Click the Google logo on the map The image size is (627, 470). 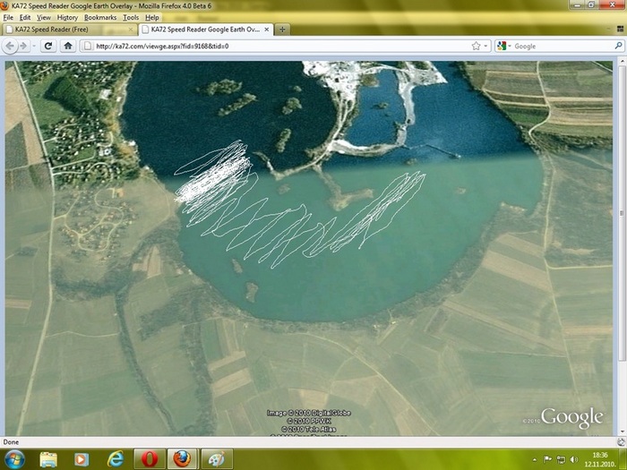click(x=571, y=417)
